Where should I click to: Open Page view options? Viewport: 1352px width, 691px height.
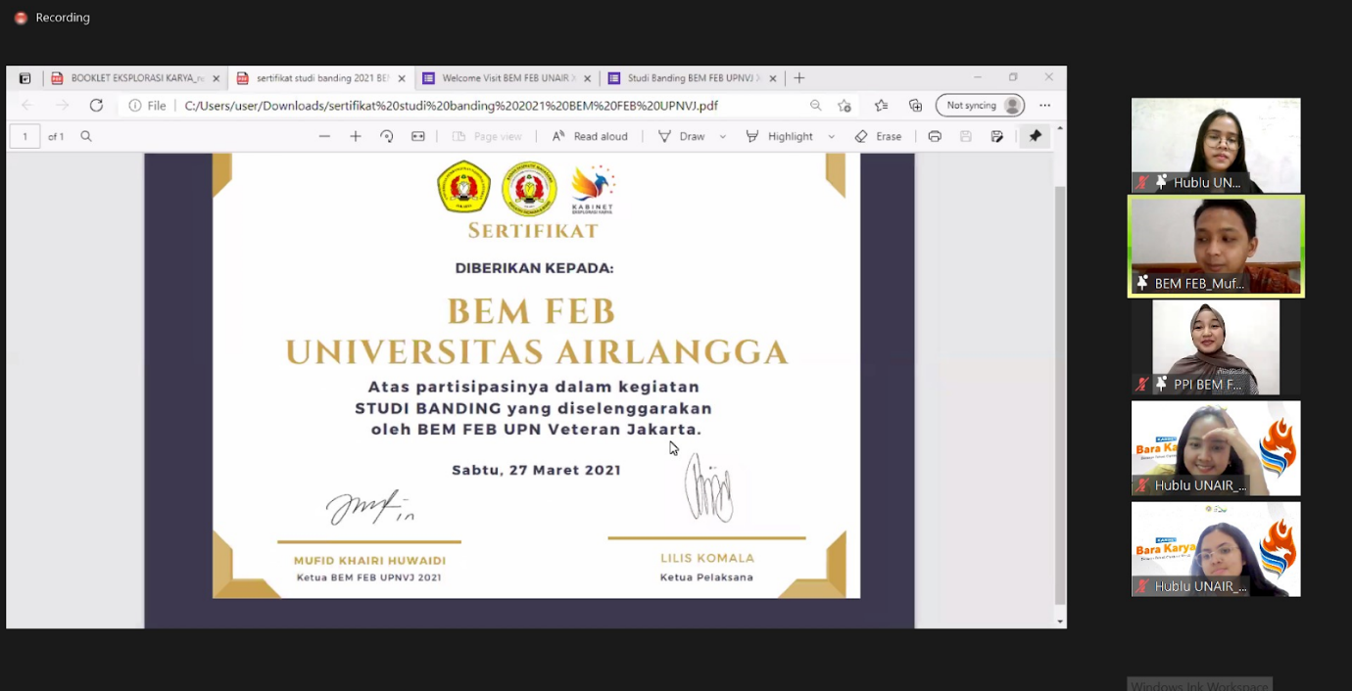[x=487, y=136]
